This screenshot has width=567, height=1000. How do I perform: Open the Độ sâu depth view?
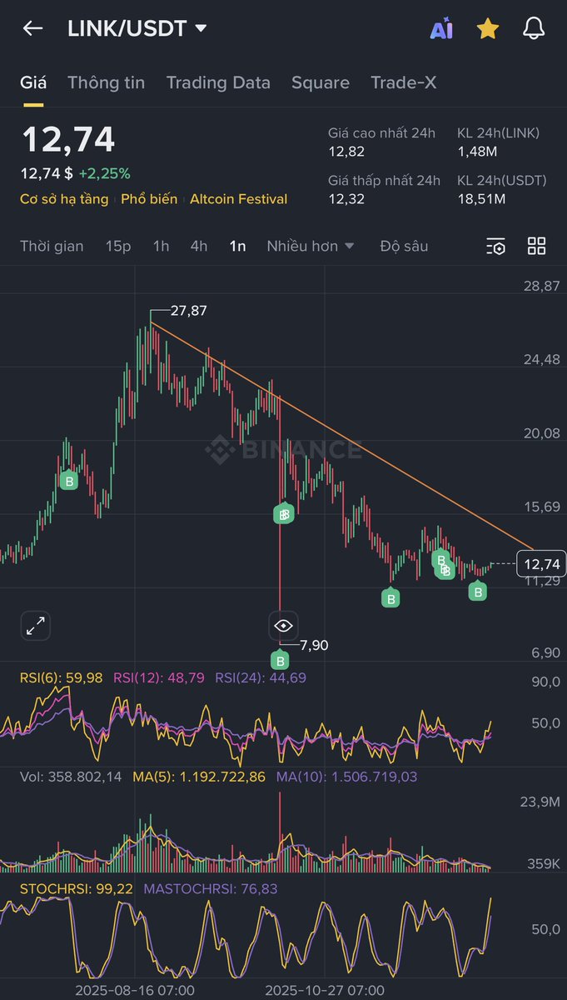pyautogui.click(x=404, y=246)
